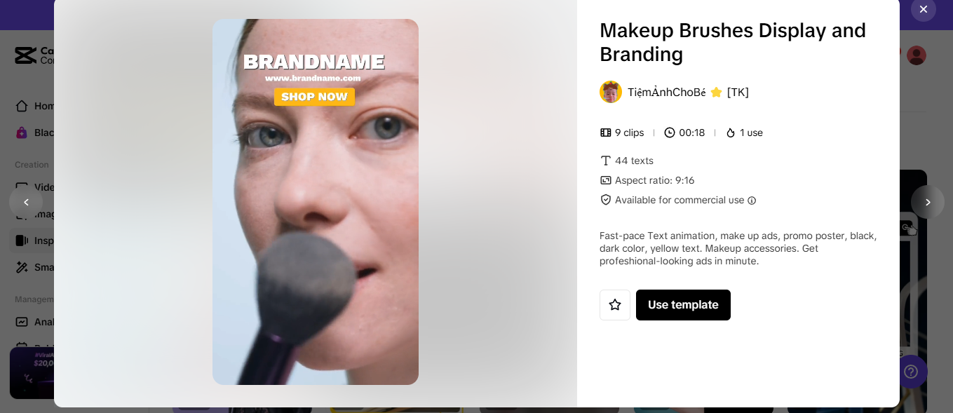Click the Use template button
The image size is (953, 413).
click(x=683, y=305)
